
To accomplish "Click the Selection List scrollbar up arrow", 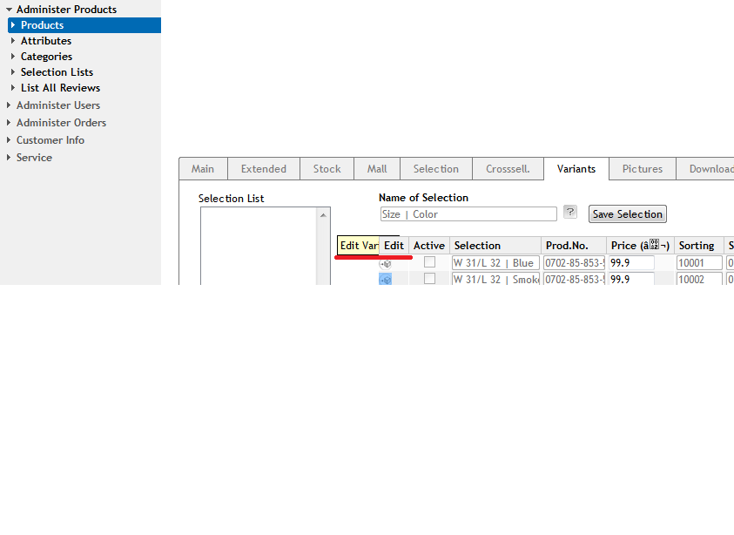I will tap(324, 214).
